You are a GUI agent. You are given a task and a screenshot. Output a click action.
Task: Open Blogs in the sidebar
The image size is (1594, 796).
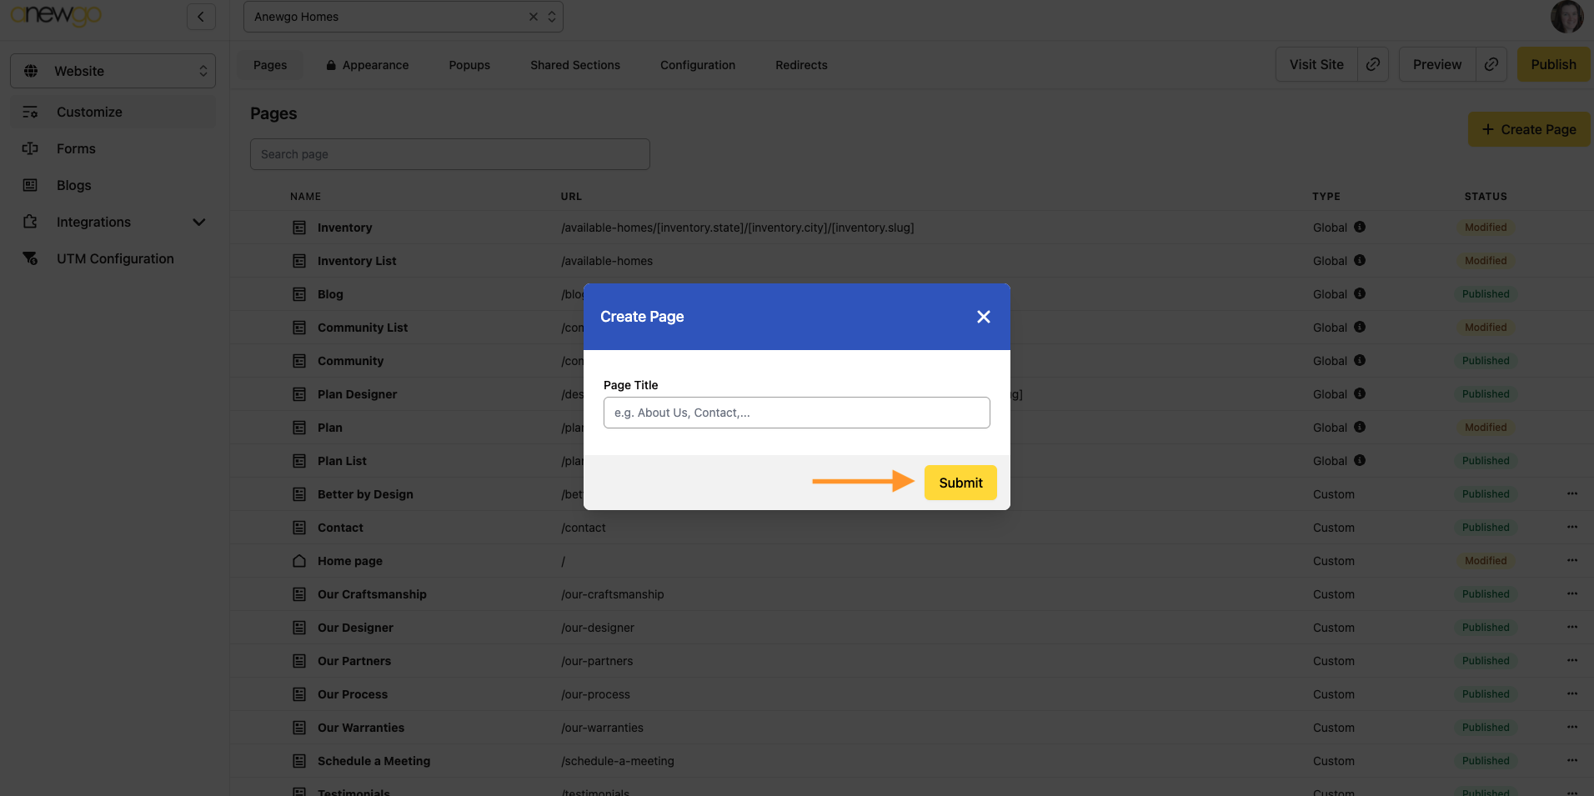tap(113, 185)
